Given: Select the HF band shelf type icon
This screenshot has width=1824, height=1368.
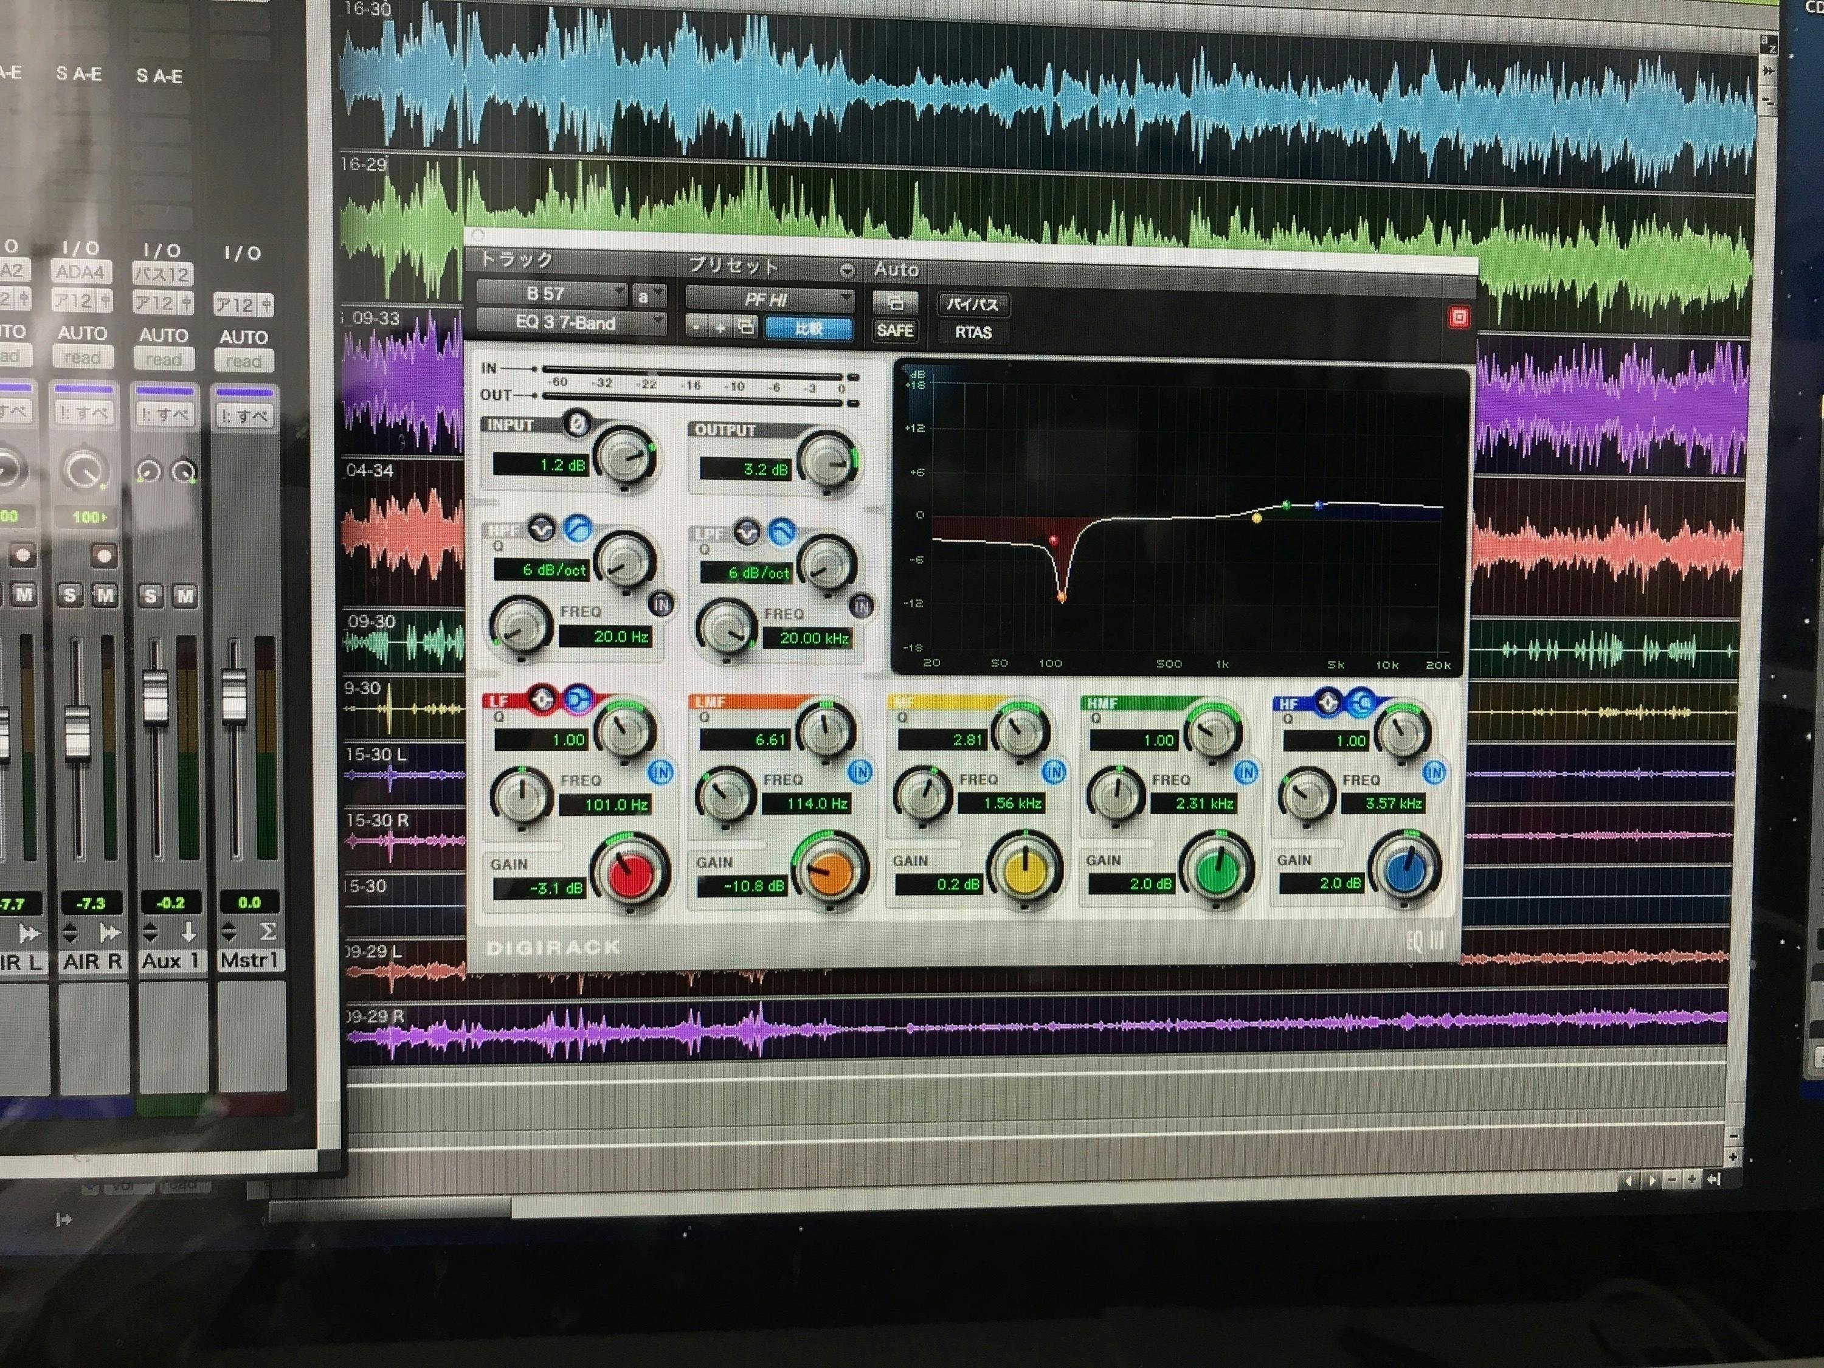Looking at the screenshot, I should tap(1361, 703).
